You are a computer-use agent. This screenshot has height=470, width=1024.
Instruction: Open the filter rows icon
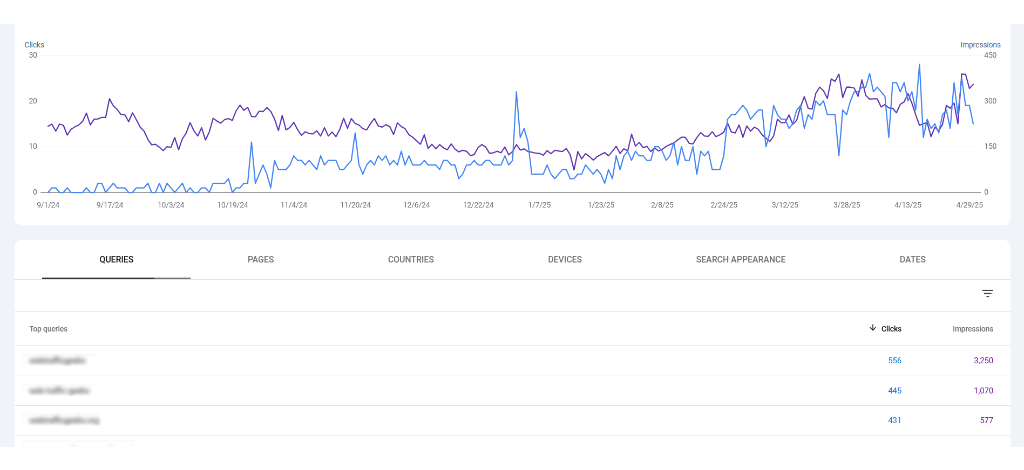[987, 294]
